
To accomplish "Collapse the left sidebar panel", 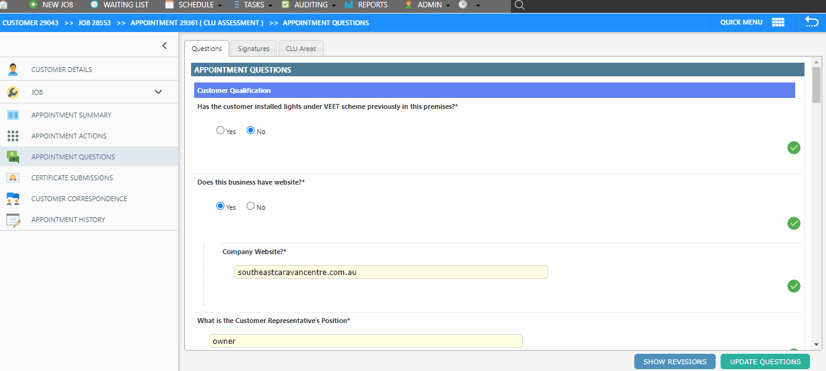I will [165, 46].
